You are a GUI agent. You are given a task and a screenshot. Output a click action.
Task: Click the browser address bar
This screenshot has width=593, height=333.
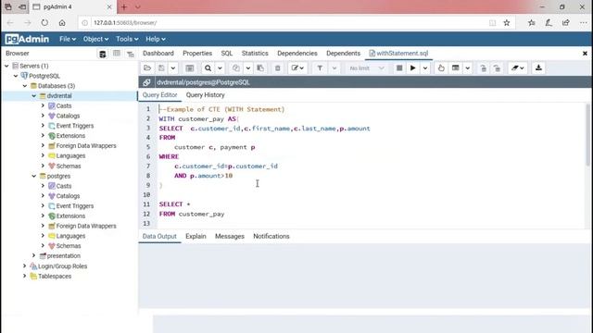pos(285,22)
